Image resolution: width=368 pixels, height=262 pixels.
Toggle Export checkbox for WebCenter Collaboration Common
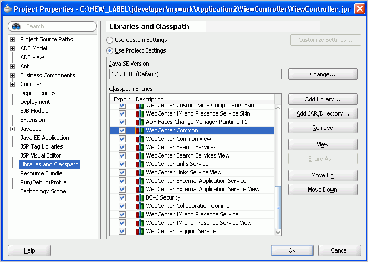(122, 206)
